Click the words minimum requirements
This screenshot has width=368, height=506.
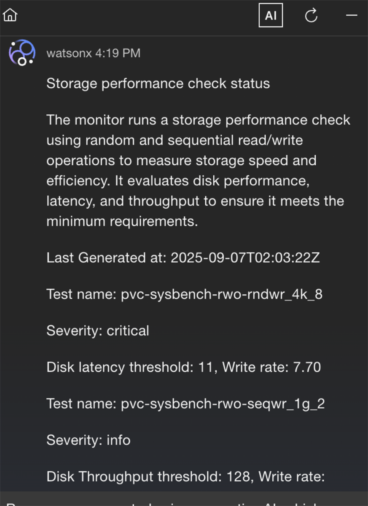pos(121,221)
